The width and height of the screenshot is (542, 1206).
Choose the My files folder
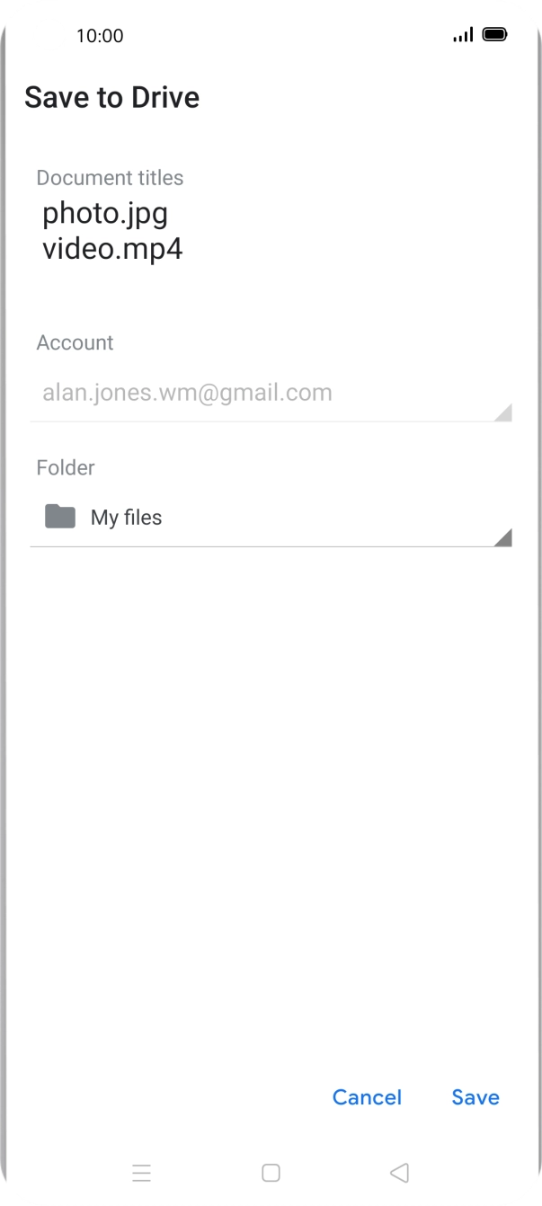(x=126, y=518)
